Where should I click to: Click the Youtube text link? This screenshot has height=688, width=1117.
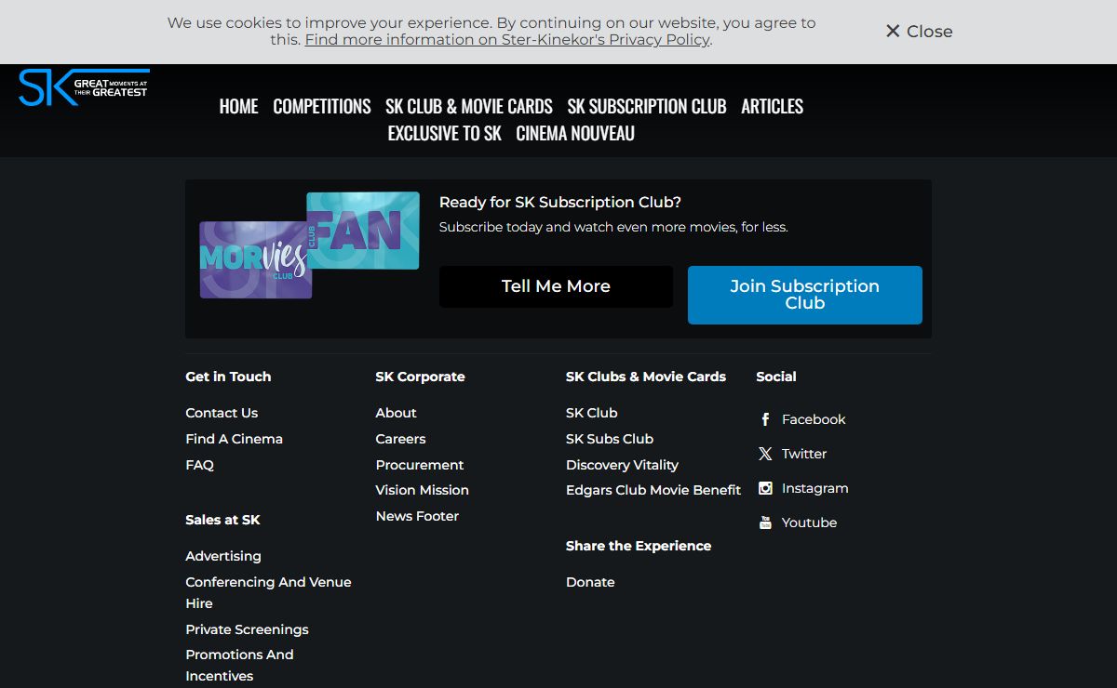point(809,523)
